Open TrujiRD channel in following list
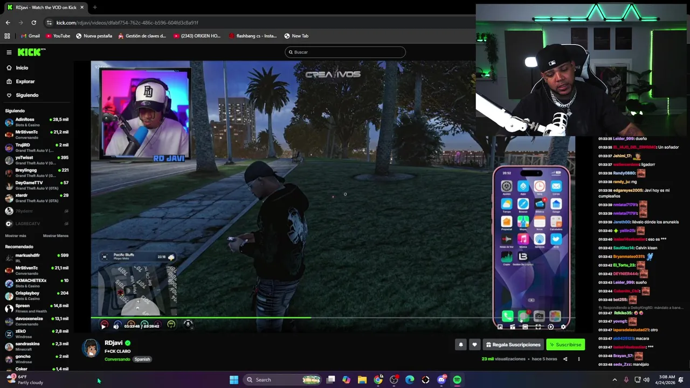Screen dimensions: 690x388 pyautogui.click(x=37, y=148)
